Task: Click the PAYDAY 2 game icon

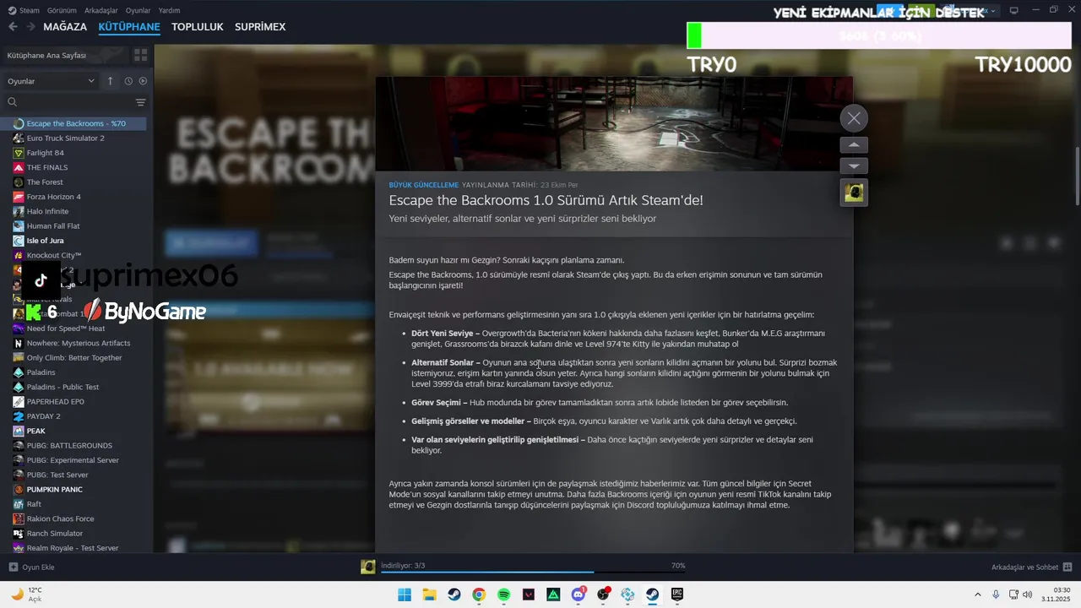Action: tap(19, 416)
